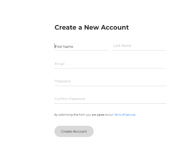
Task: Activate the field right of First Name
Action: (139, 46)
